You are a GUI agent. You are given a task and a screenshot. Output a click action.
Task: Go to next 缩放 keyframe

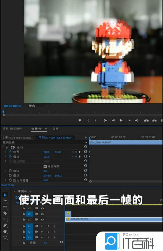click(80, 157)
